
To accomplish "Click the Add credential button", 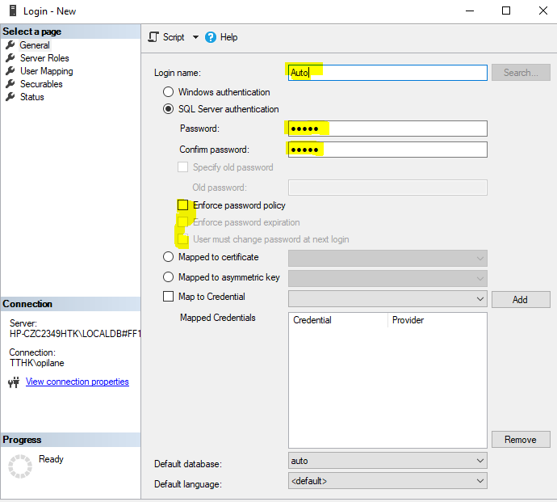I will 521,299.
